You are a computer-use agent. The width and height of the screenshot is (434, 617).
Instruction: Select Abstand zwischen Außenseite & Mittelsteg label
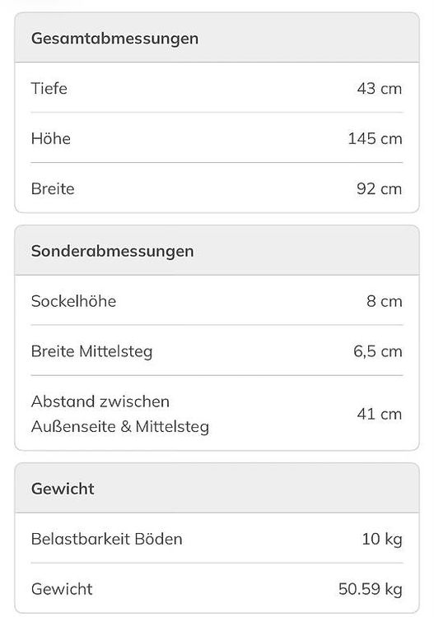coord(120,414)
